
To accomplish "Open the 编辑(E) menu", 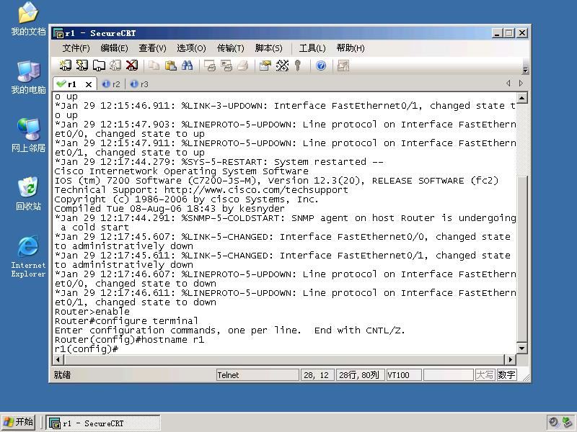I will (x=114, y=48).
